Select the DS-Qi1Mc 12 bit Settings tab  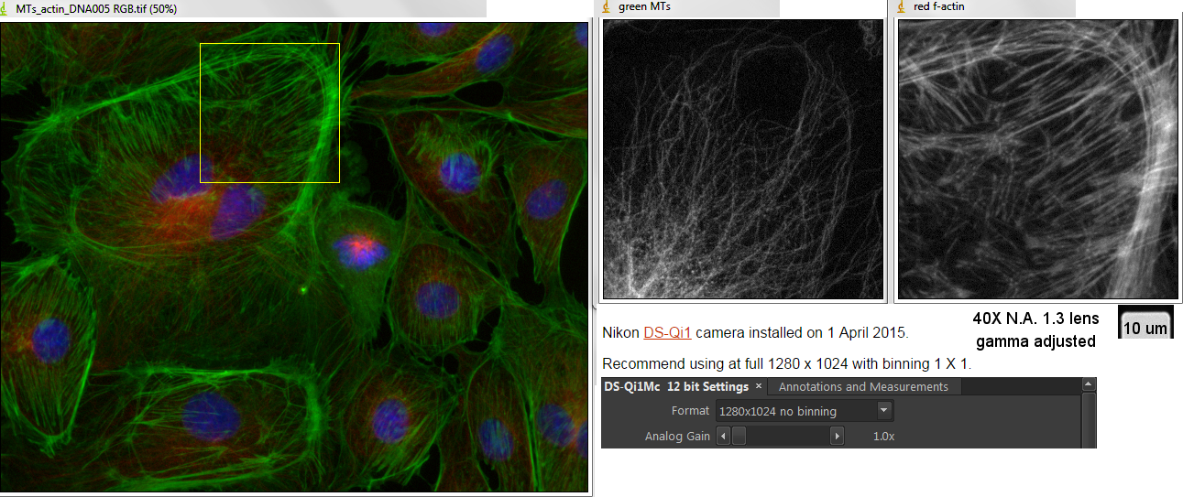coord(676,386)
